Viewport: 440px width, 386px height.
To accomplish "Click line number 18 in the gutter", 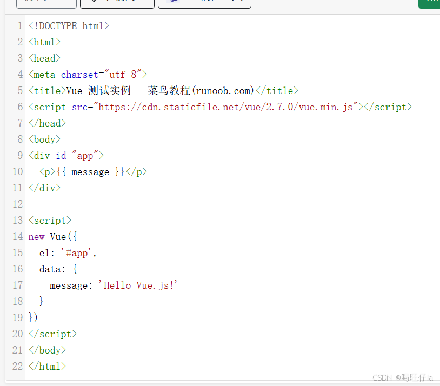I will click(x=17, y=302).
